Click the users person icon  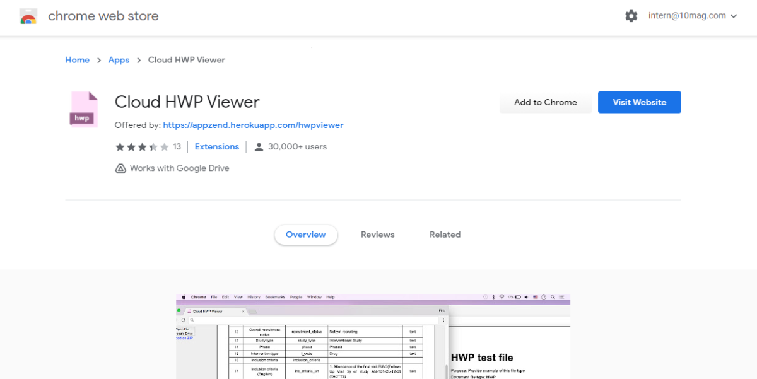click(259, 147)
